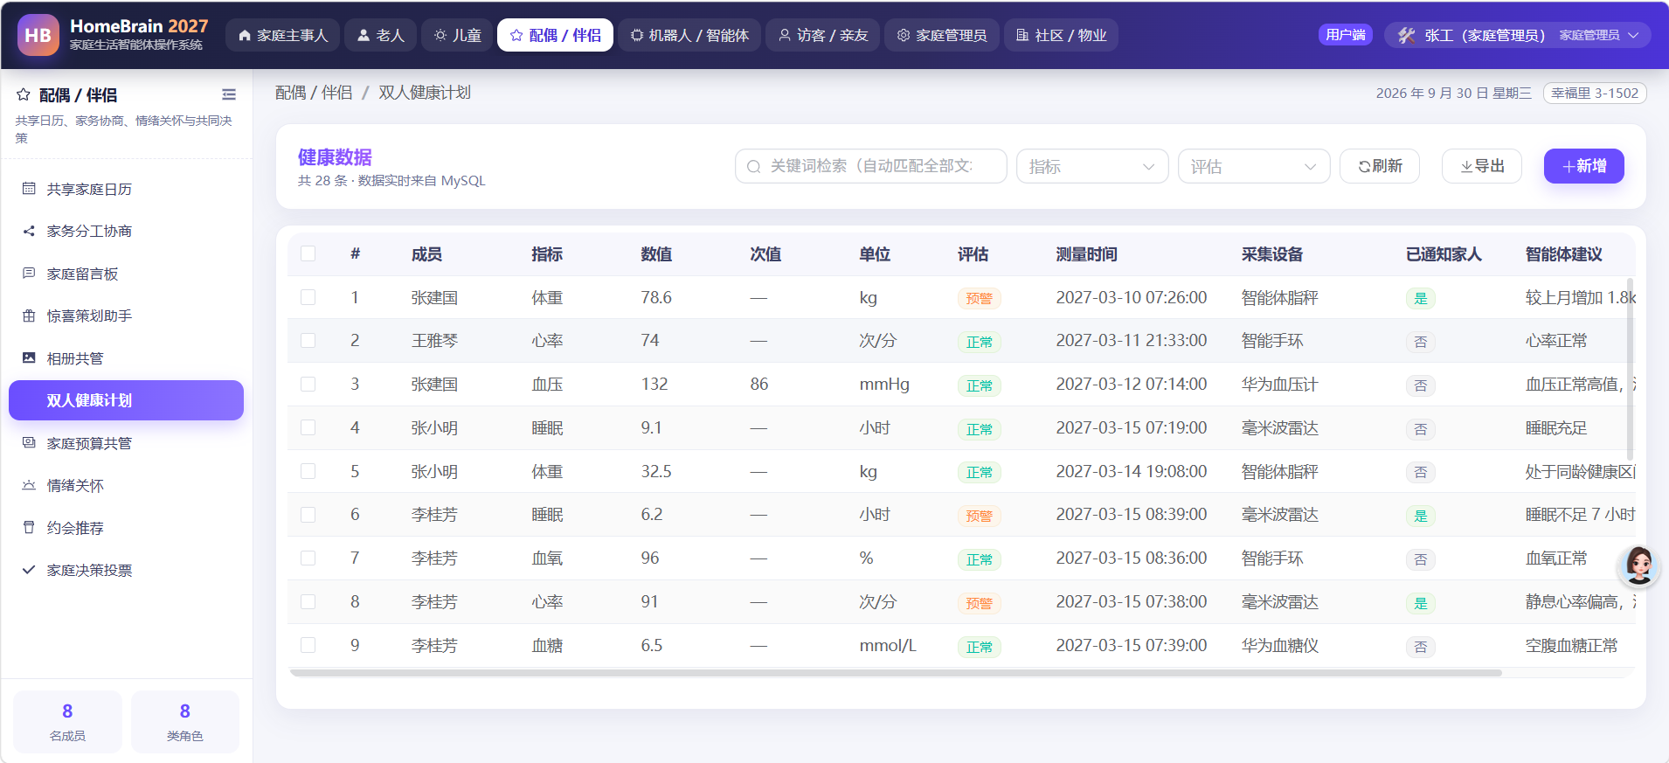
Task: Open 惊喜策划助手 gift icon in sidebar
Action: point(29,316)
